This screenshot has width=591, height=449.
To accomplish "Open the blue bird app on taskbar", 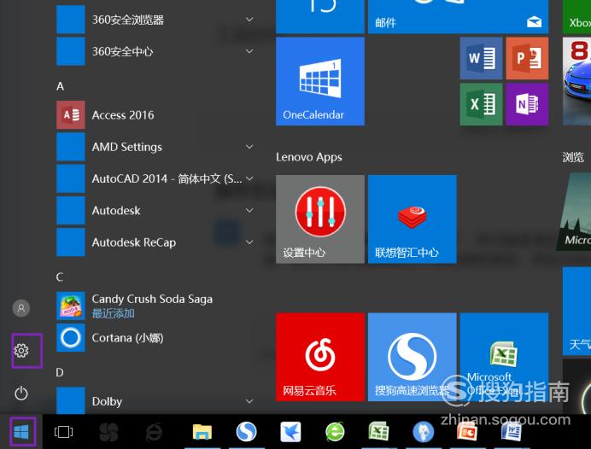I will click(290, 432).
